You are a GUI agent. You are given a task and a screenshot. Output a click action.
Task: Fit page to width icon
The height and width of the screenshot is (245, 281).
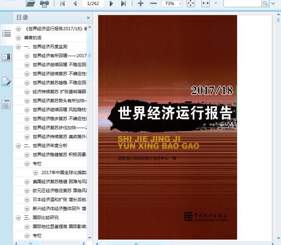point(205,3)
